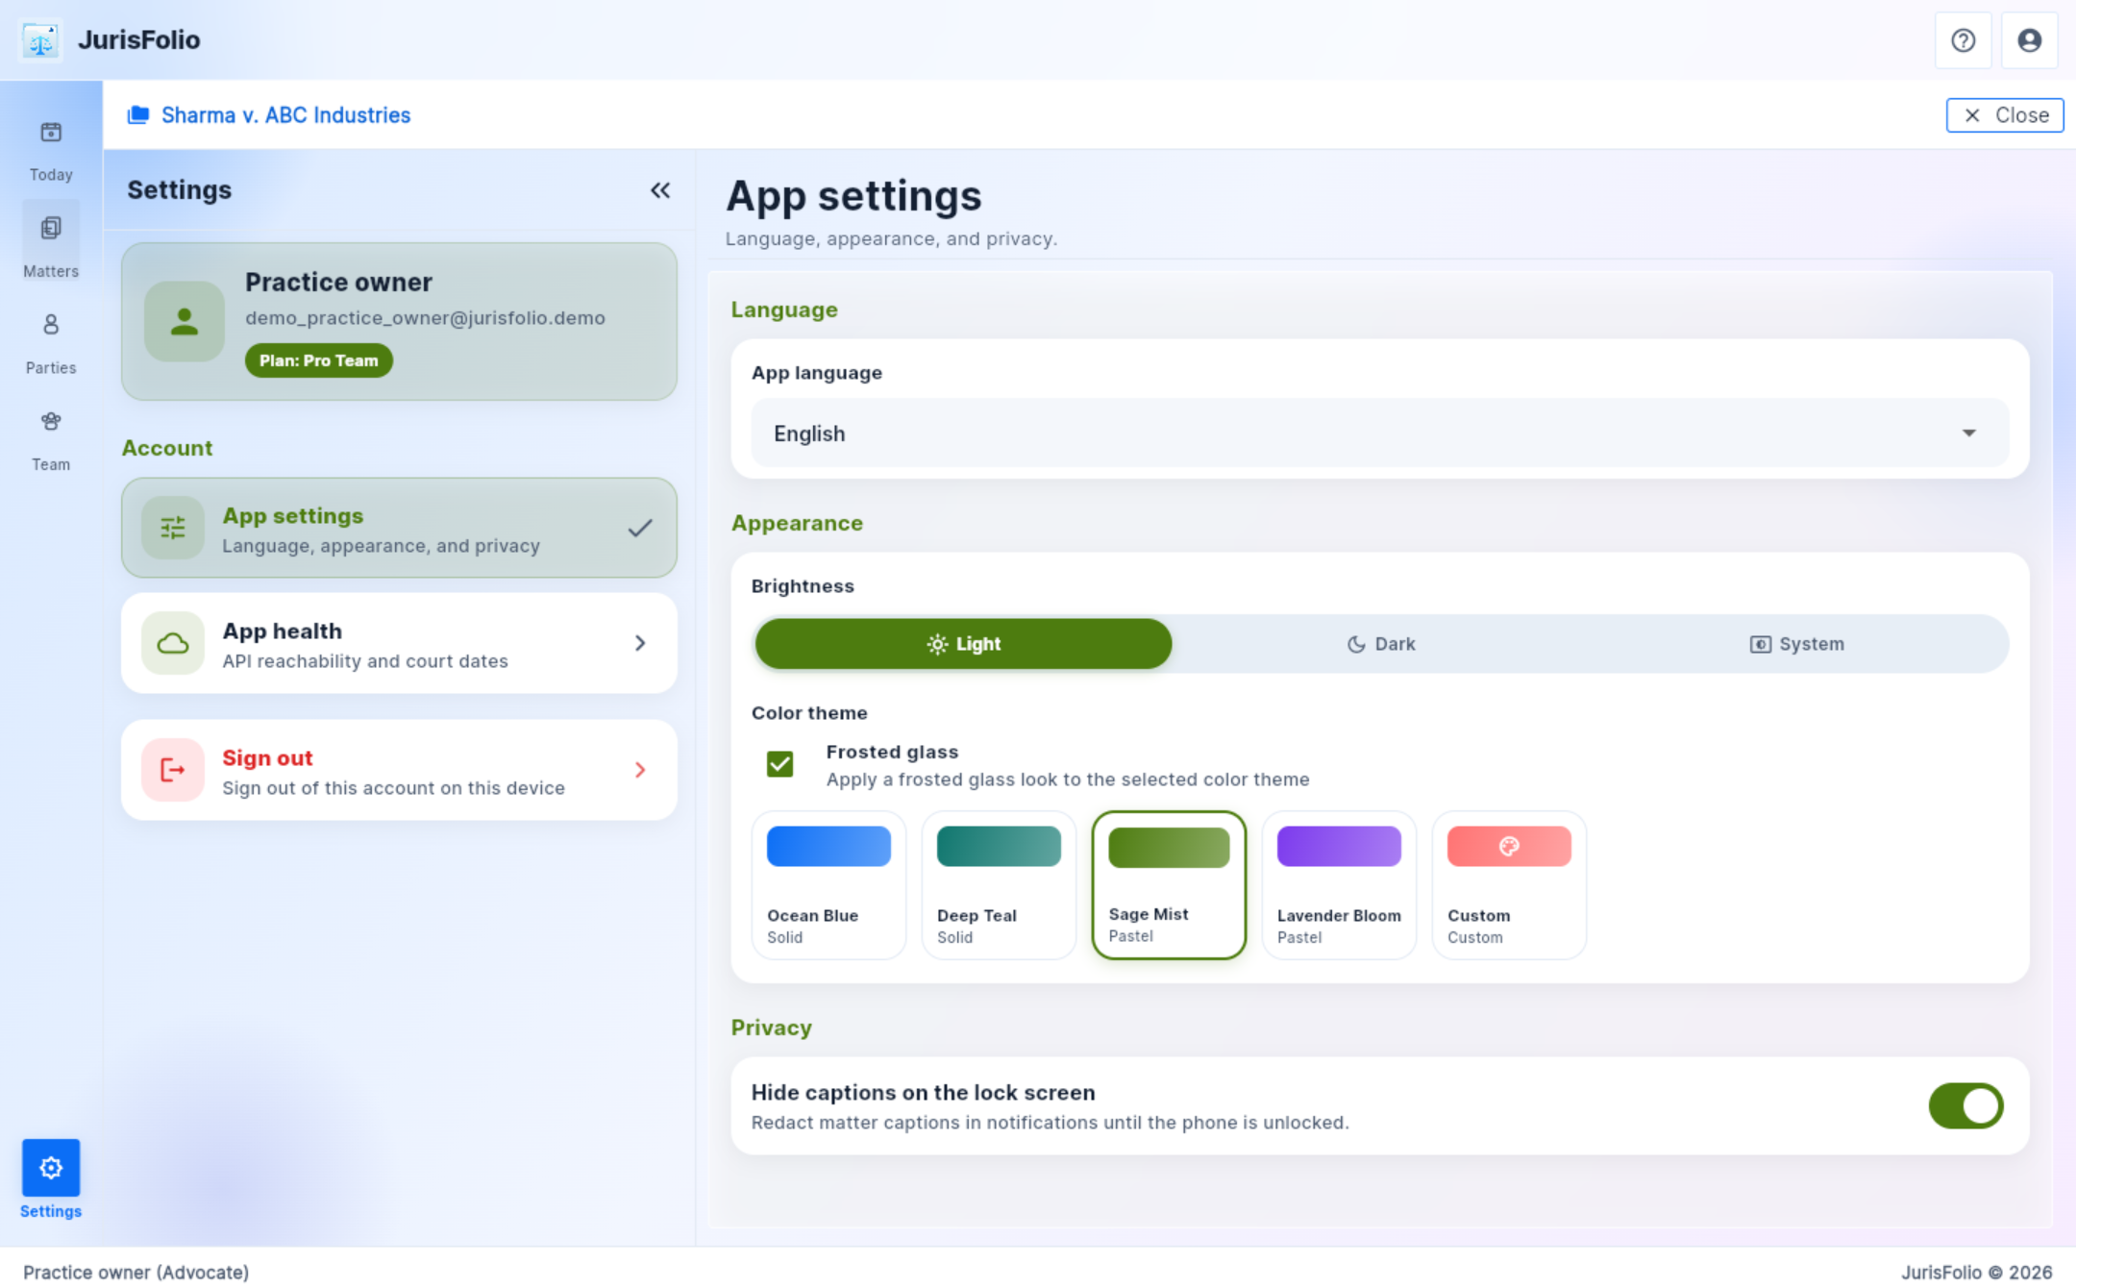Open Sharma v. ABC Industries matter link
The image size is (2101, 1288).
pyautogui.click(x=285, y=115)
